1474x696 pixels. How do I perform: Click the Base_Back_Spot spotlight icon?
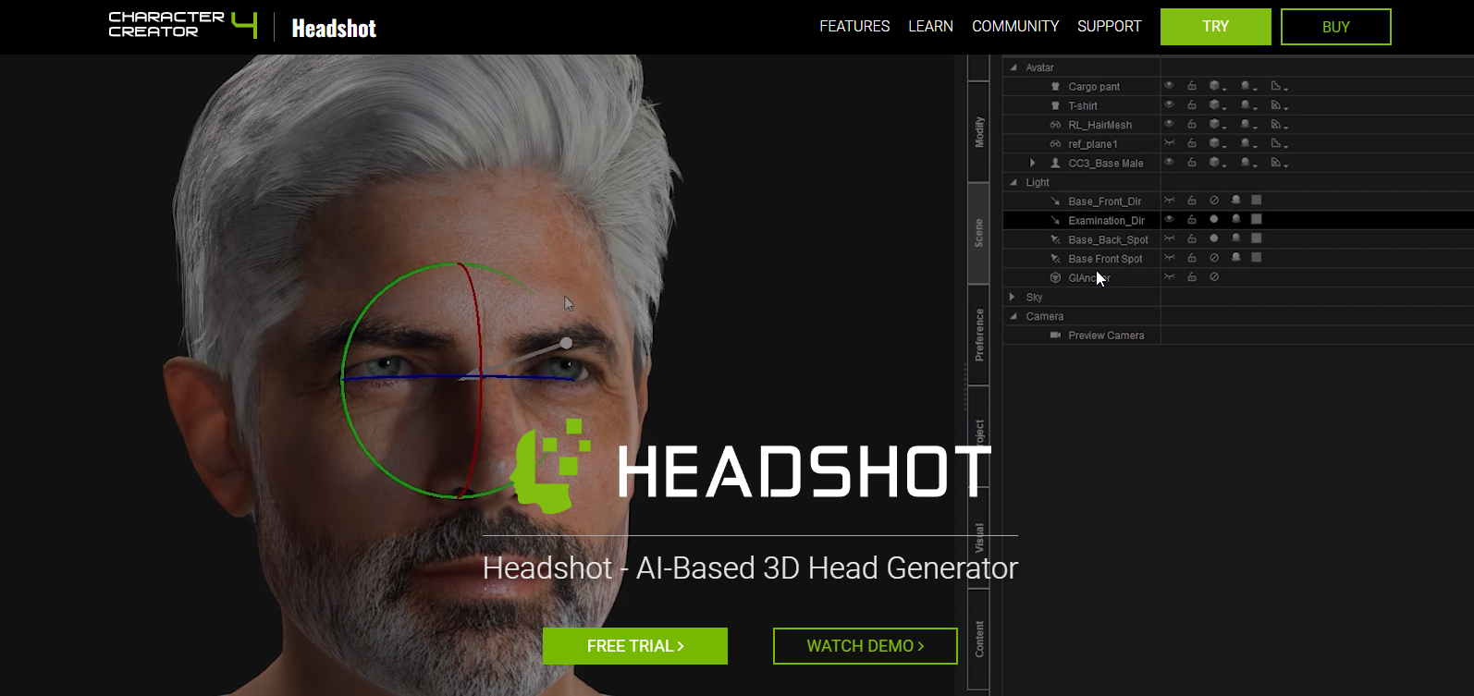coord(1055,239)
